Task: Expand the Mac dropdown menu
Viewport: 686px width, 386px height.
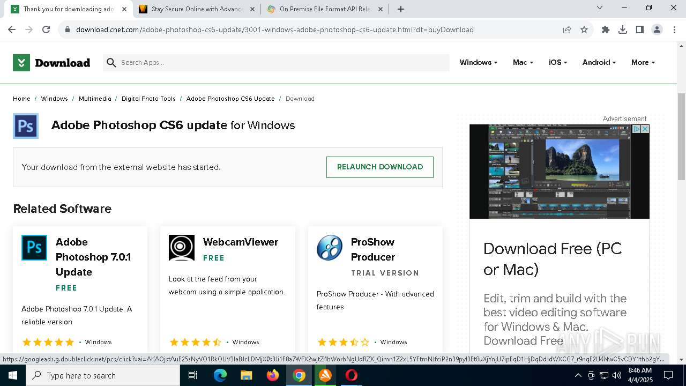Action: coord(523,63)
